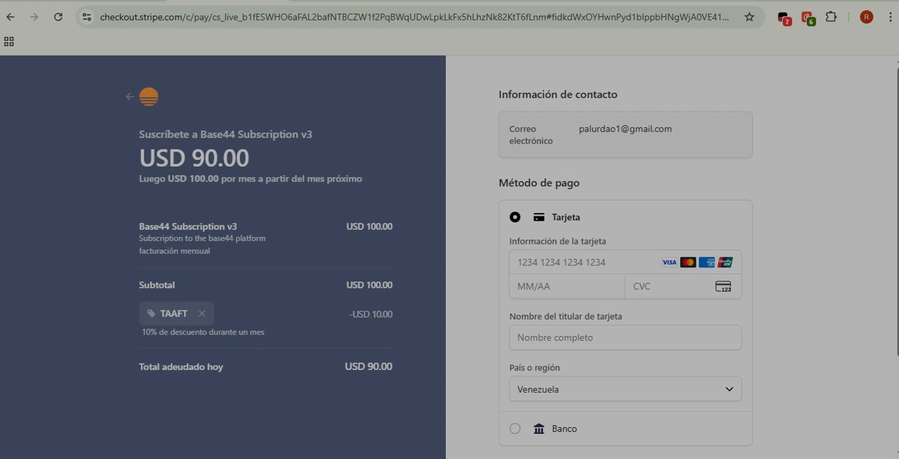The height and width of the screenshot is (459, 899).
Task: Click the Banco label
Action: (x=564, y=428)
